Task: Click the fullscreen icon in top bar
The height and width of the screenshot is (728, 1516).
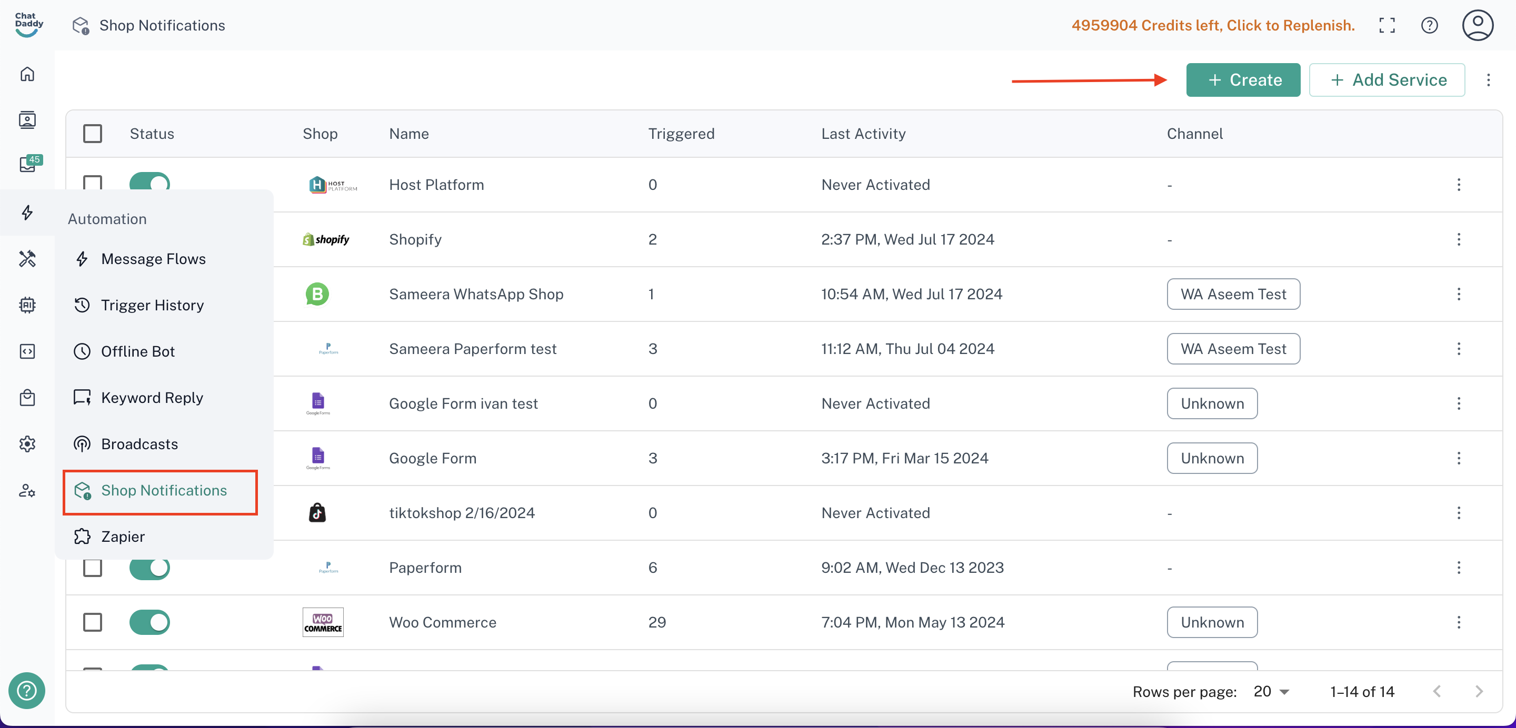Action: (1387, 25)
